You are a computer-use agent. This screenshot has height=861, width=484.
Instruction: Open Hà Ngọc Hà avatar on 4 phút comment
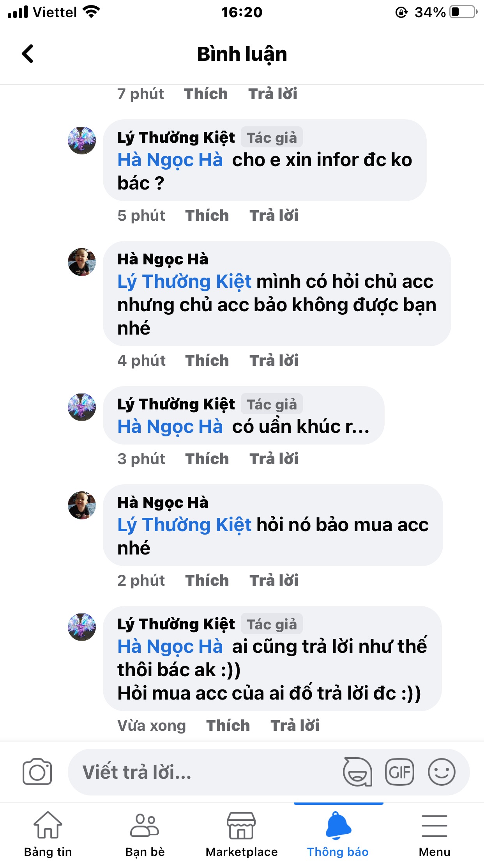pyautogui.click(x=82, y=262)
